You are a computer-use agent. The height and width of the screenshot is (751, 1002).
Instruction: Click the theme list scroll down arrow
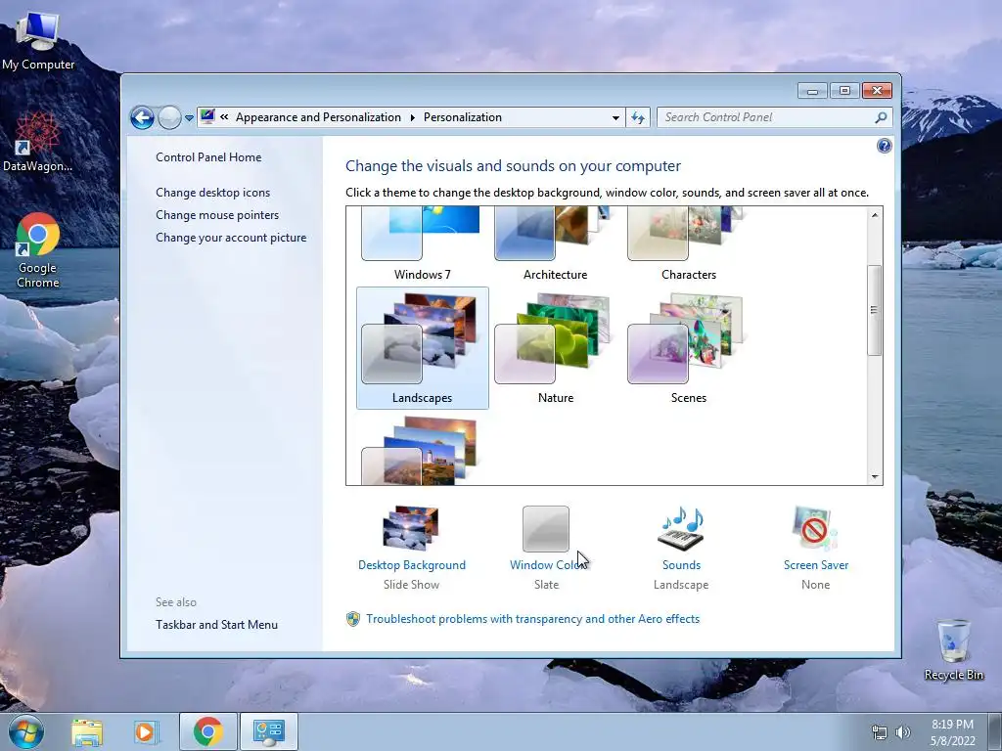coord(874,477)
